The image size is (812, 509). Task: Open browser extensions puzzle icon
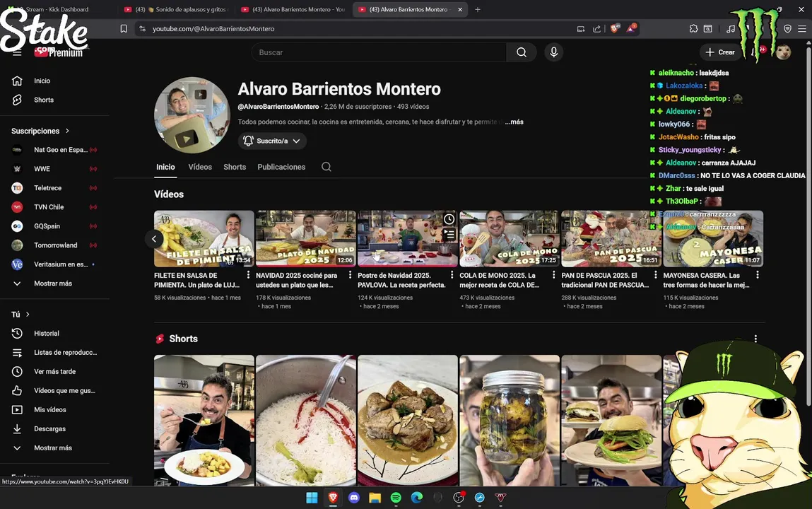pos(693,29)
